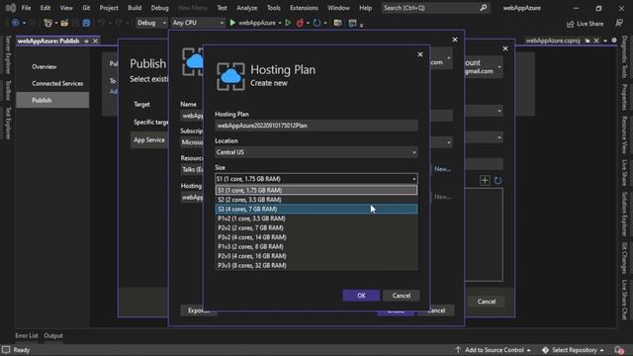Click the Hot Reload flame icon
The height and width of the screenshot is (356, 633).
click(300, 23)
